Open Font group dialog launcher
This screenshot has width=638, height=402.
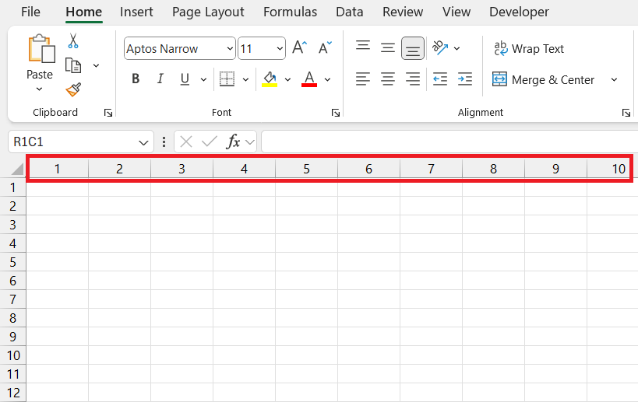(336, 113)
